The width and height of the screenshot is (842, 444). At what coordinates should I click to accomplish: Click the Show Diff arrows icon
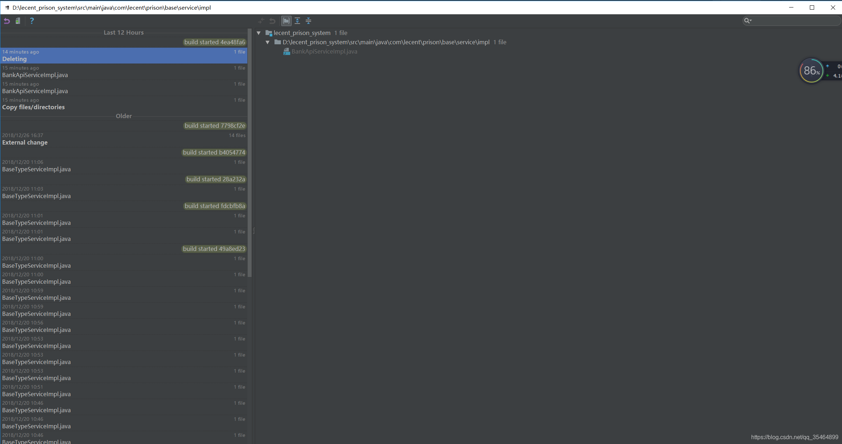point(261,21)
